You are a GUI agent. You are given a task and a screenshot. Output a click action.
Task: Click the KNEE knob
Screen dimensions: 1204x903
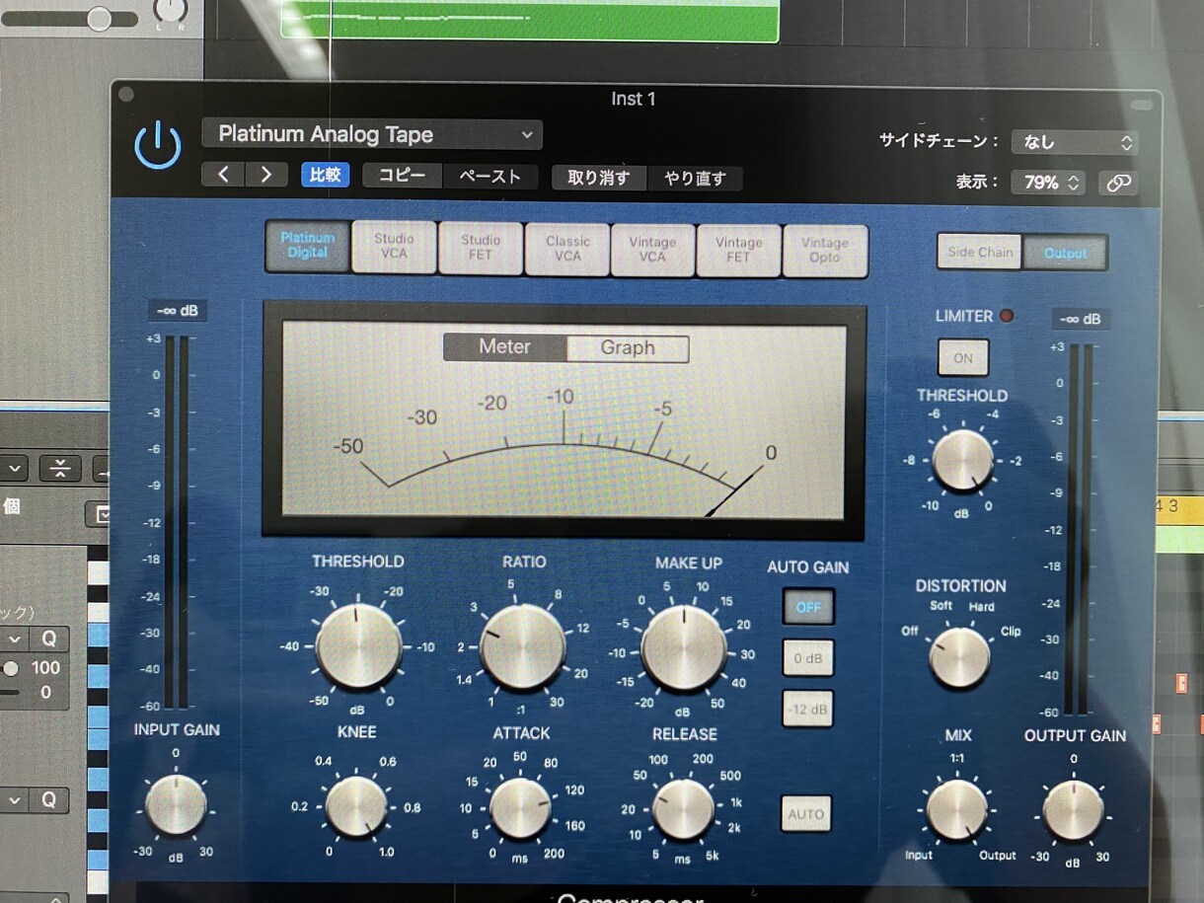[356, 806]
